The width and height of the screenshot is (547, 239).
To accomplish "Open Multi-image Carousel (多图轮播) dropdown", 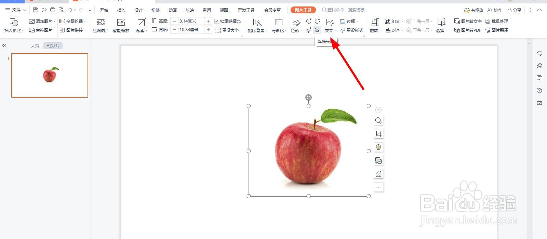I will pos(73,21).
